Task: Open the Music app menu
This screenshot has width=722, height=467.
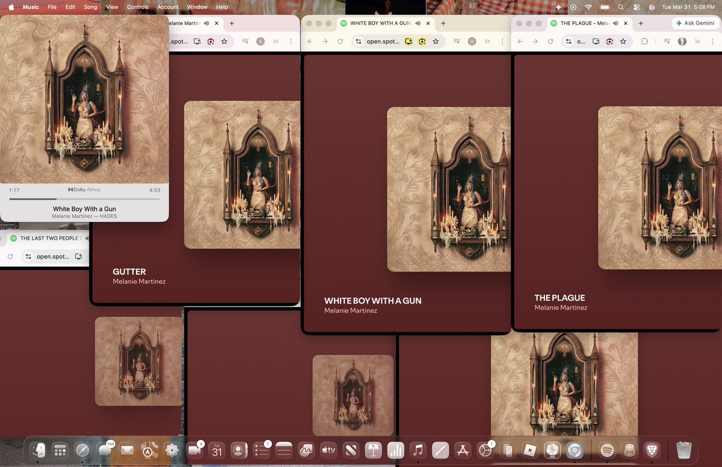Action: tap(31, 7)
